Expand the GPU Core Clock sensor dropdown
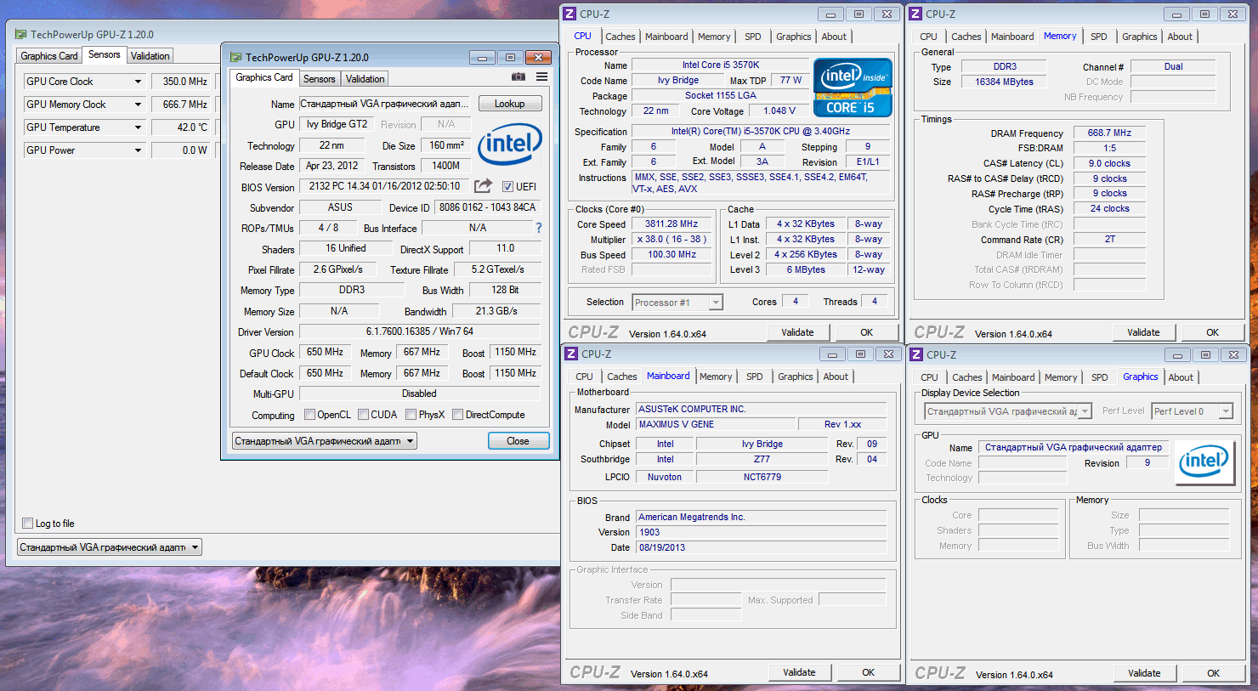 pos(138,82)
